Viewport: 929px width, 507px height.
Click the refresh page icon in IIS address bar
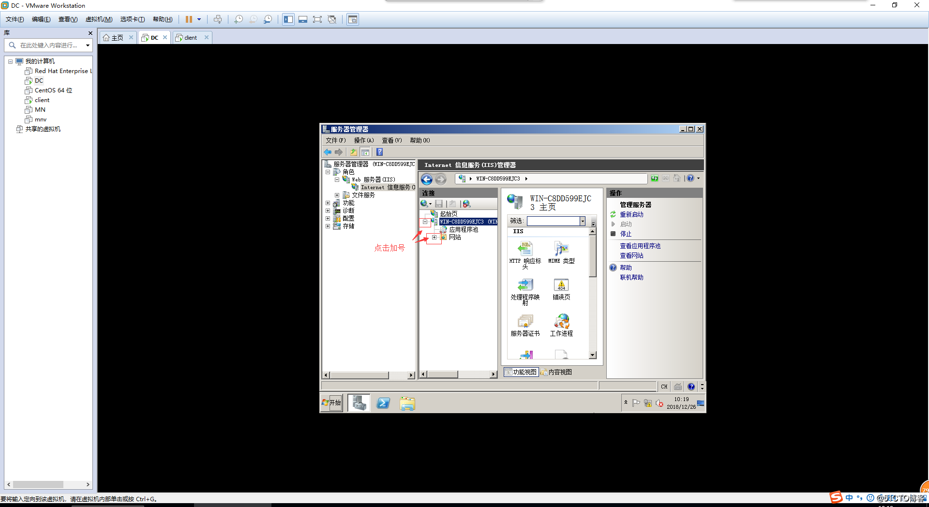coord(654,179)
